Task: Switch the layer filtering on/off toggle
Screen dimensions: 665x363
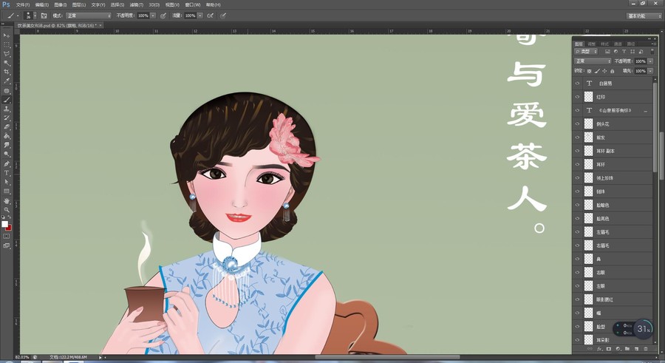Action: coord(652,51)
